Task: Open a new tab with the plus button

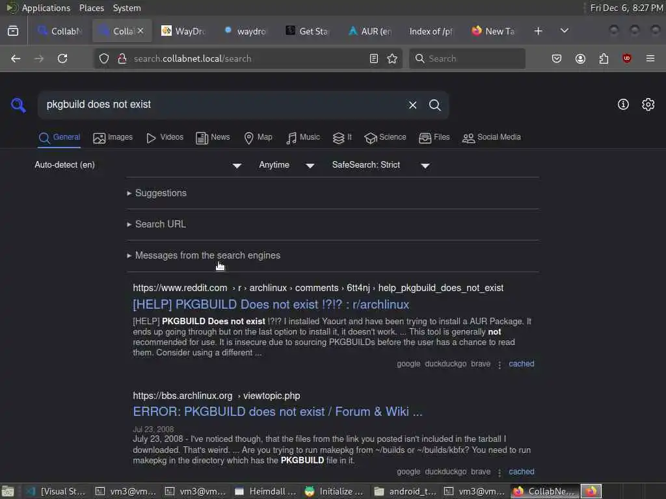Action: [x=538, y=31]
